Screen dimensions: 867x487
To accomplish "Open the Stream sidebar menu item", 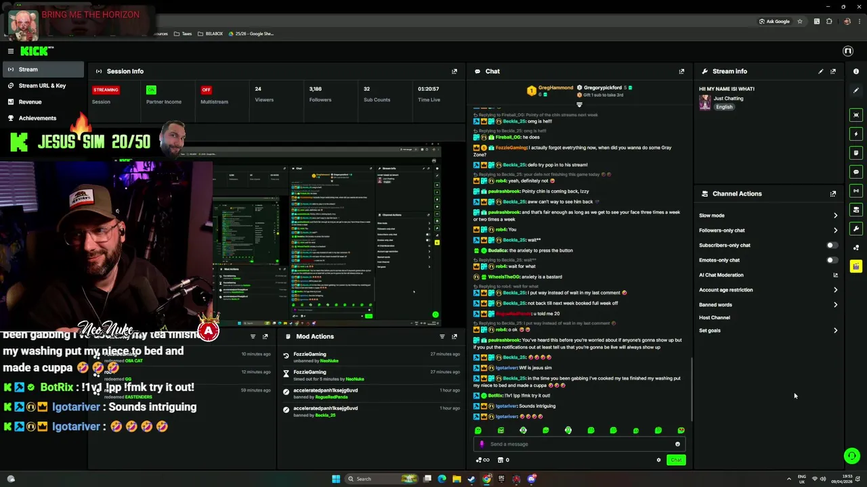I will 42,69.
